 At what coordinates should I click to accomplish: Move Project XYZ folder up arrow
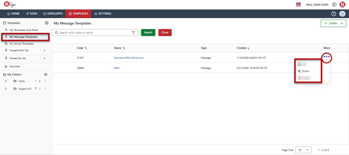36,89
